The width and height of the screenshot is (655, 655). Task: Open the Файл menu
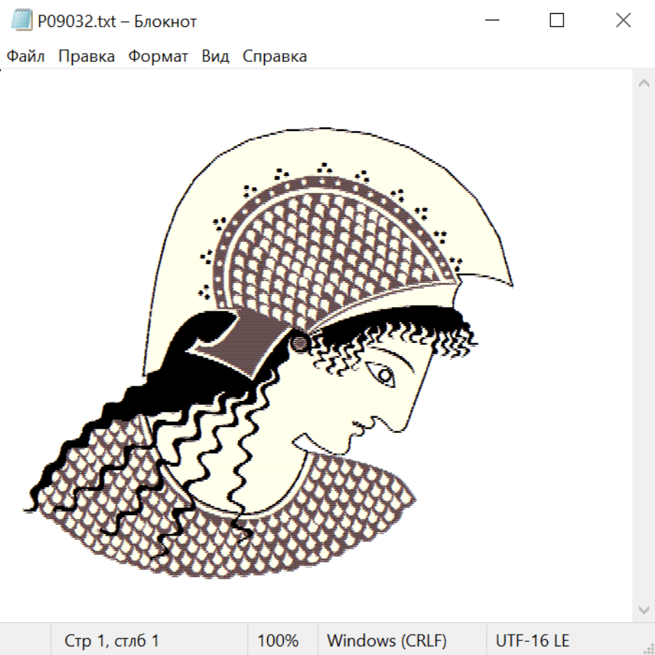26,57
